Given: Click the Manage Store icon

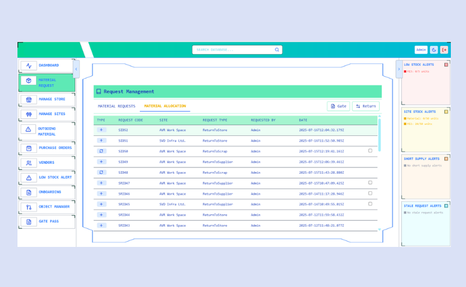Looking at the screenshot, I should point(29,99).
